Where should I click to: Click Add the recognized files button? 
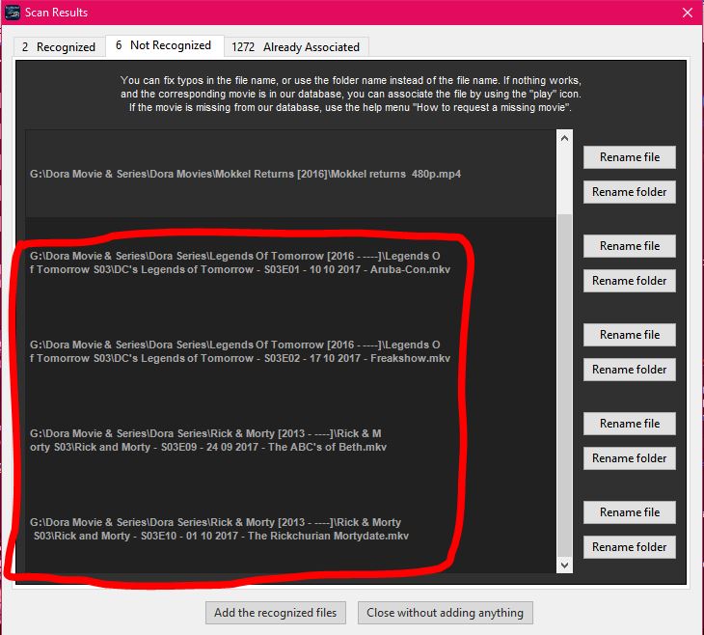pyautogui.click(x=275, y=613)
